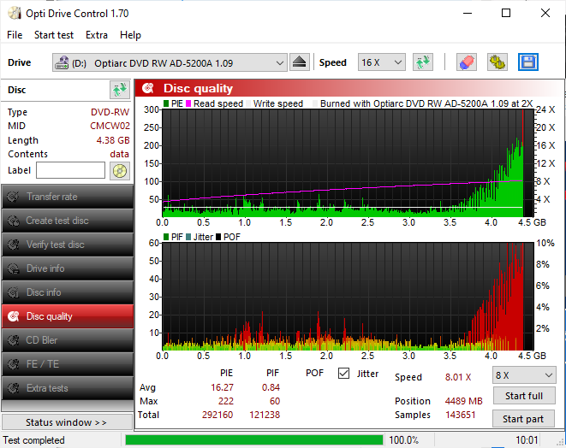
Task: Click the Create test disc sidebar icon
Action: [x=14, y=221]
